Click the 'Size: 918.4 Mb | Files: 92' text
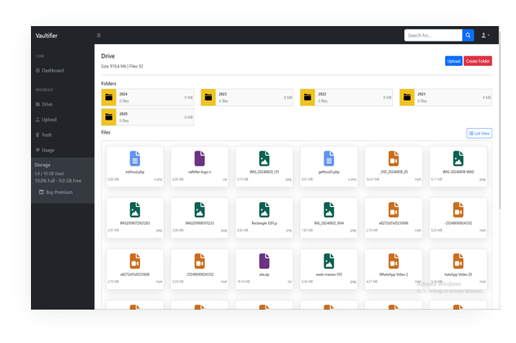516x343 pixels. 122,67
